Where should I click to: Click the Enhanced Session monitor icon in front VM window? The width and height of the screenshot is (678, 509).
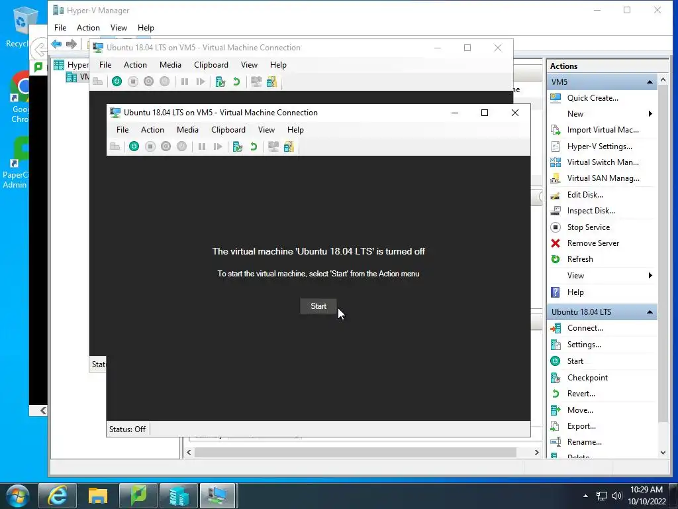(273, 146)
